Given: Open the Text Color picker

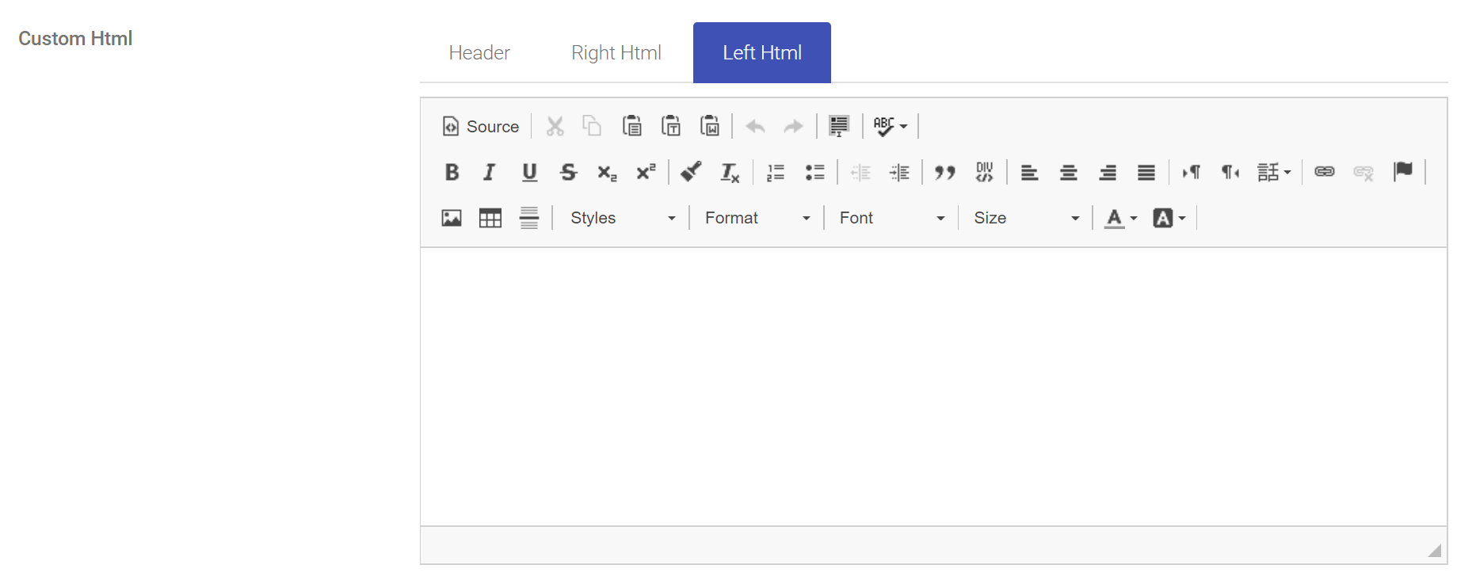Looking at the screenshot, I should (1120, 218).
